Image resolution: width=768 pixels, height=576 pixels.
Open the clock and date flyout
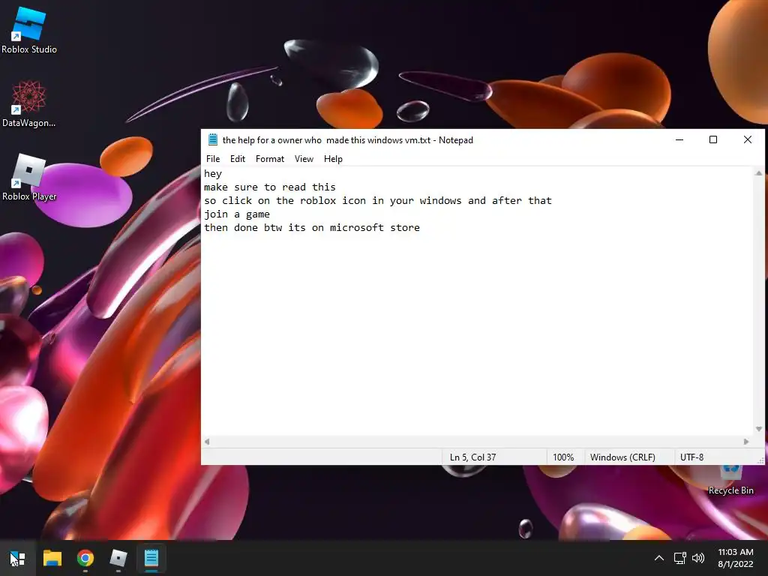pyautogui.click(x=736, y=558)
